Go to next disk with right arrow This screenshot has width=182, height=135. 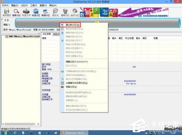click(x=8, y=20)
